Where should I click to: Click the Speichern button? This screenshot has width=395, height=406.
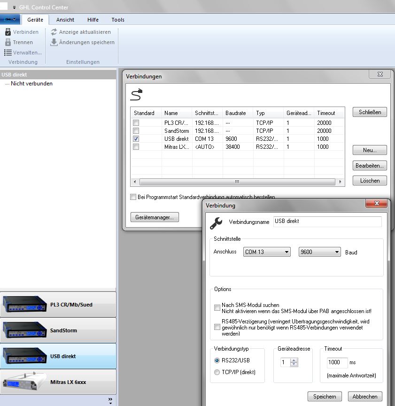(325, 397)
